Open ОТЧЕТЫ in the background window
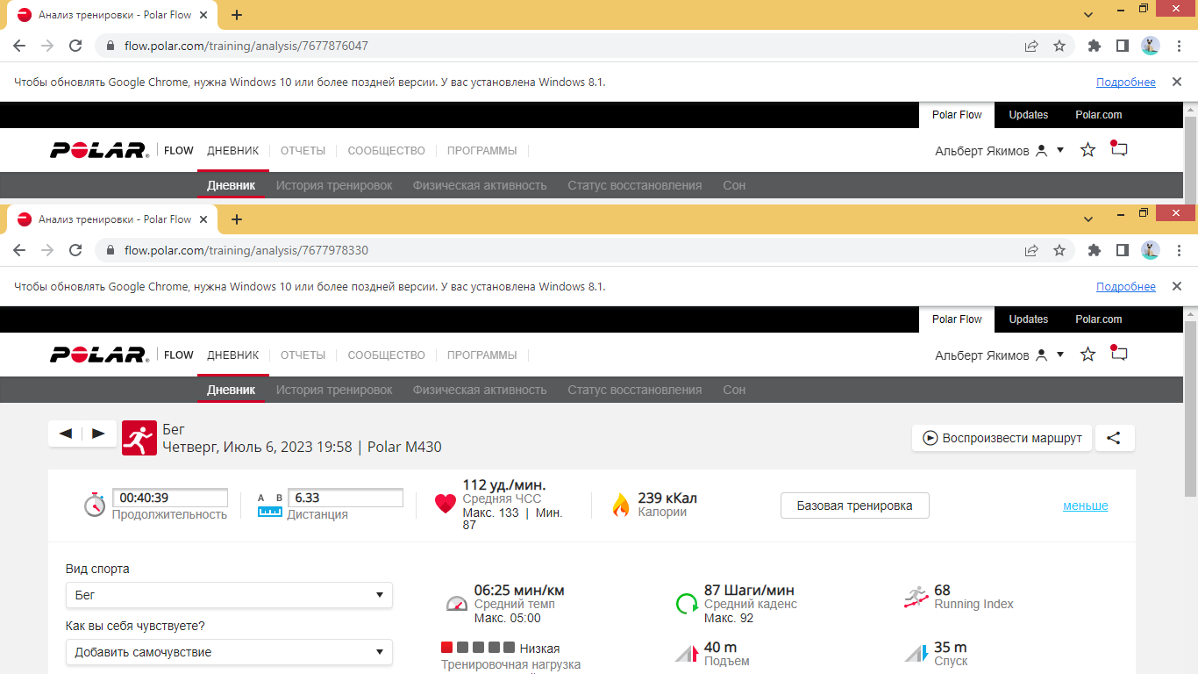The width and height of the screenshot is (1198, 674). click(303, 151)
